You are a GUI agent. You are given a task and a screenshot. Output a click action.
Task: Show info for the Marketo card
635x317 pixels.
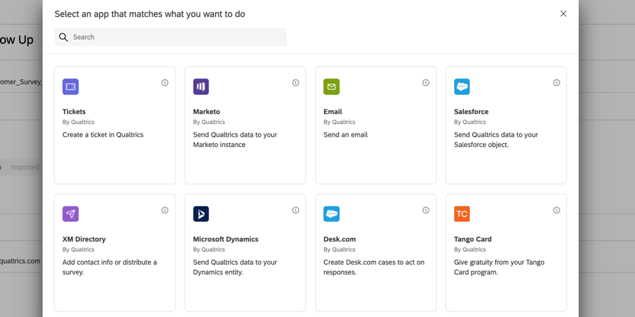click(x=296, y=83)
